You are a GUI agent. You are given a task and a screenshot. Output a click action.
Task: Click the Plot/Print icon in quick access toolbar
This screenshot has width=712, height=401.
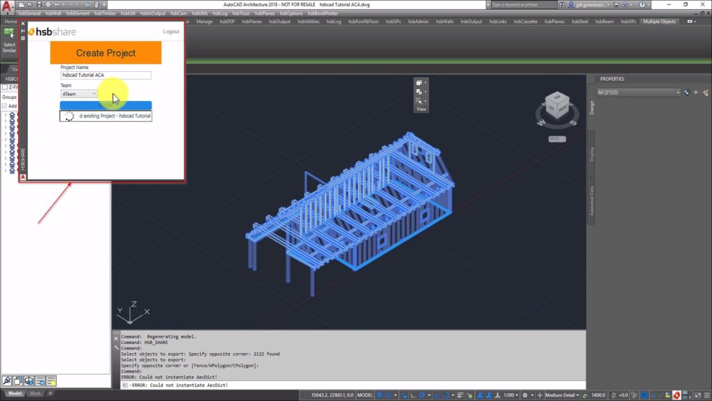[x=48, y=5]
